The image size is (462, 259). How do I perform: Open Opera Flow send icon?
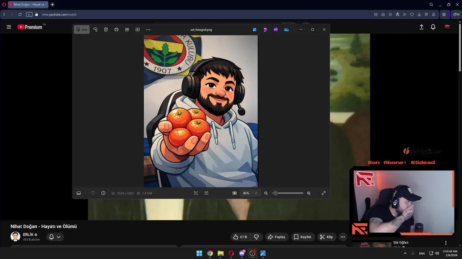(405, 14)
